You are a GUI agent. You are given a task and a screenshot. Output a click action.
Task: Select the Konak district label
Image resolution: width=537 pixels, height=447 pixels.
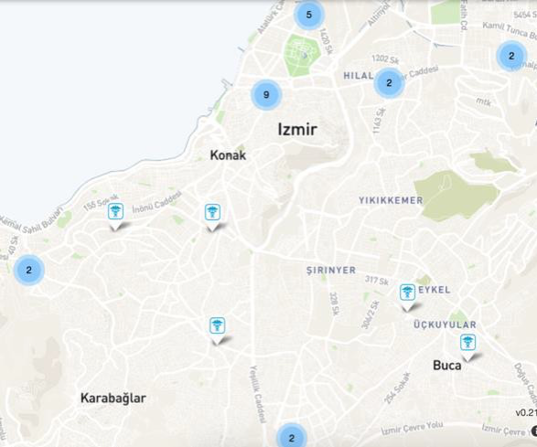(228, 155)
